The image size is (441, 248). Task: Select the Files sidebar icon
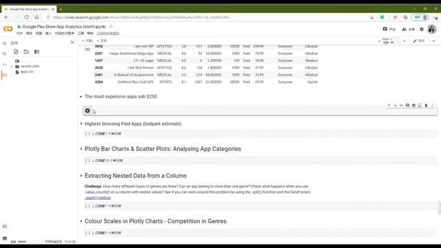[5, 75]
